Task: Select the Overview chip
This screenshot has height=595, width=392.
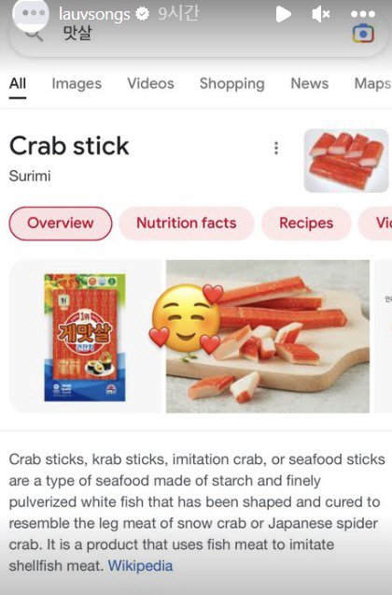Action: pos(61,223)
